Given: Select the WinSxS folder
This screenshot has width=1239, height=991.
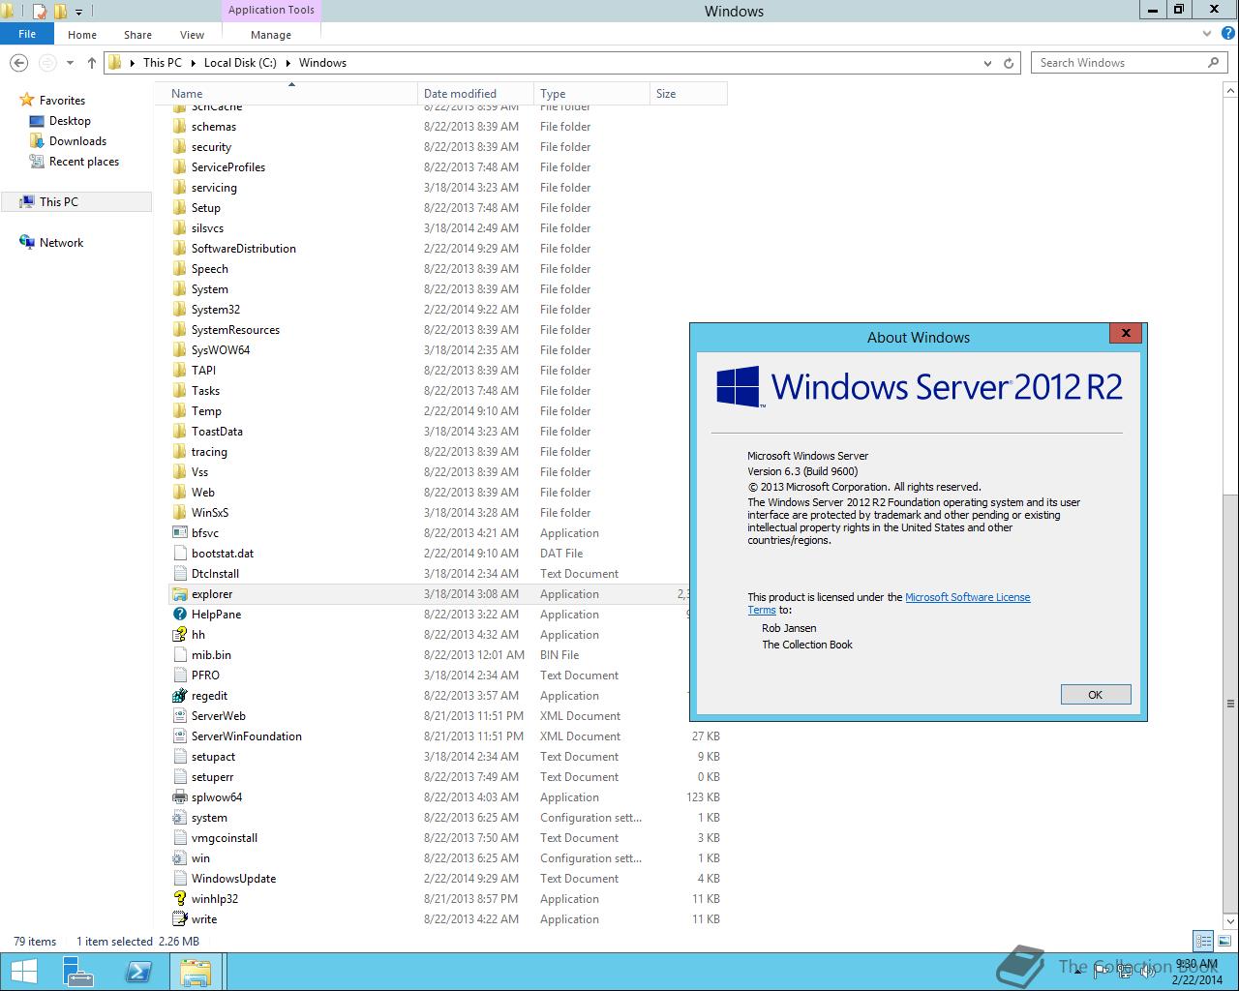Looking at the screenshot, I should click(210, 513).
